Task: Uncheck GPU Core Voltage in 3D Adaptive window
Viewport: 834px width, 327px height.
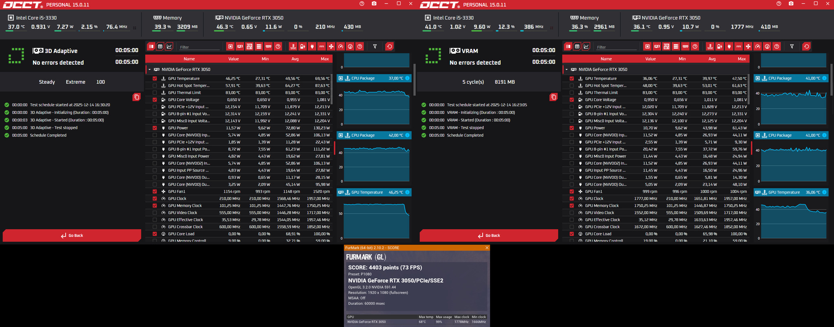Action: (155, 100)
